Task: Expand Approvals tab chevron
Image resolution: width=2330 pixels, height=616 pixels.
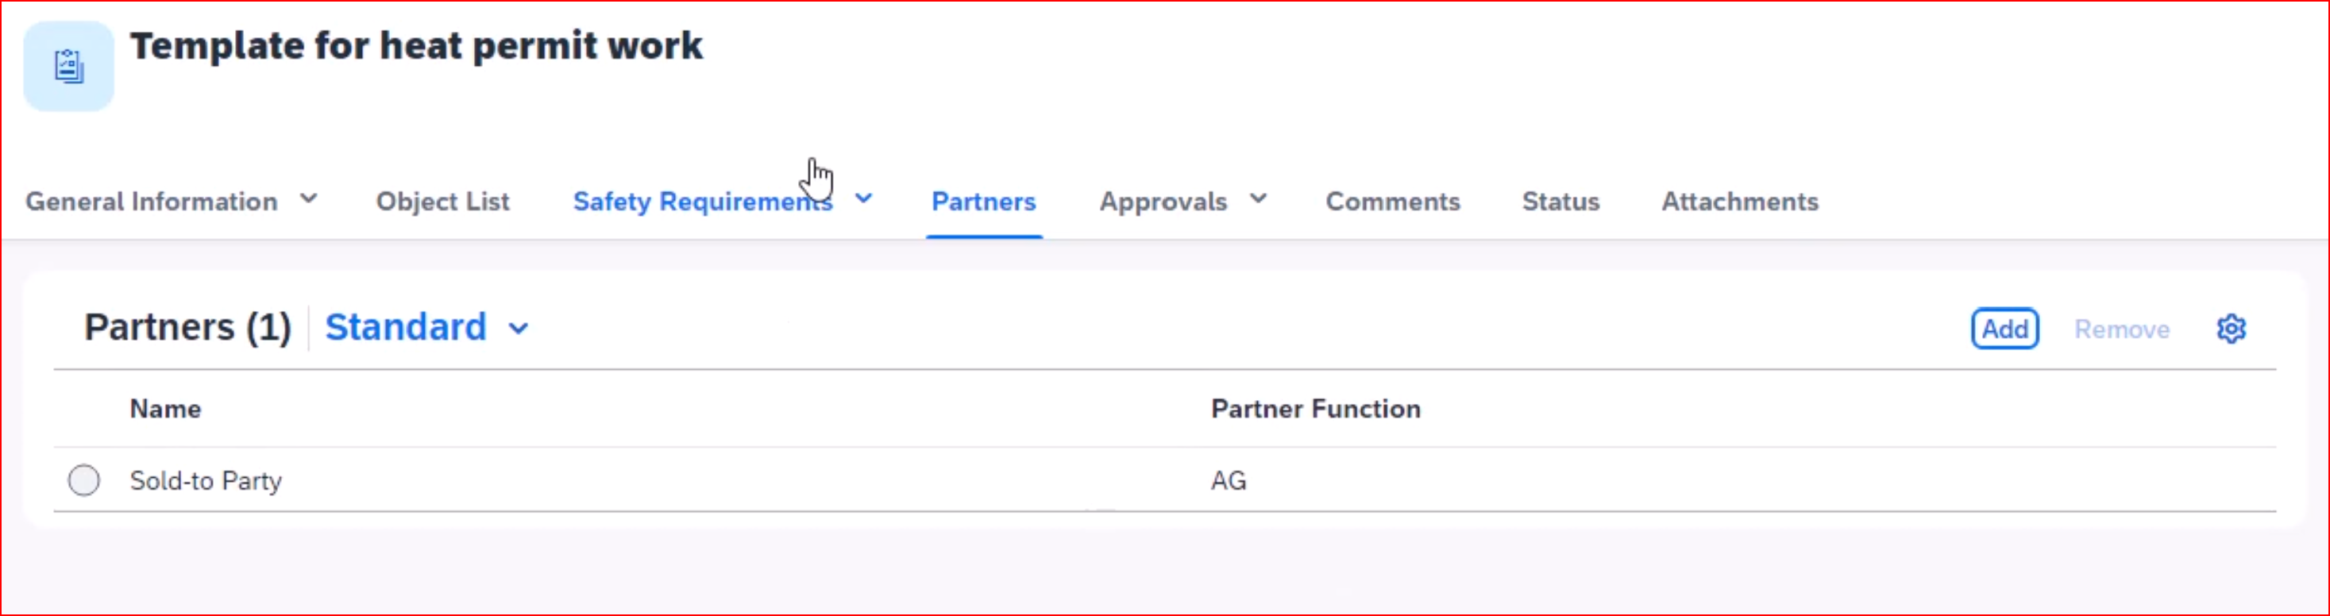Action: point(1258,199)
